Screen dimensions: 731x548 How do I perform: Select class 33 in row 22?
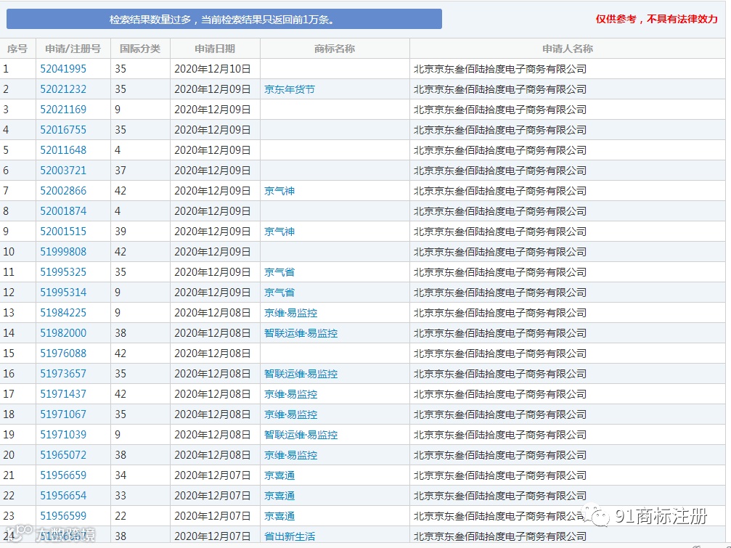coord(121,496)
